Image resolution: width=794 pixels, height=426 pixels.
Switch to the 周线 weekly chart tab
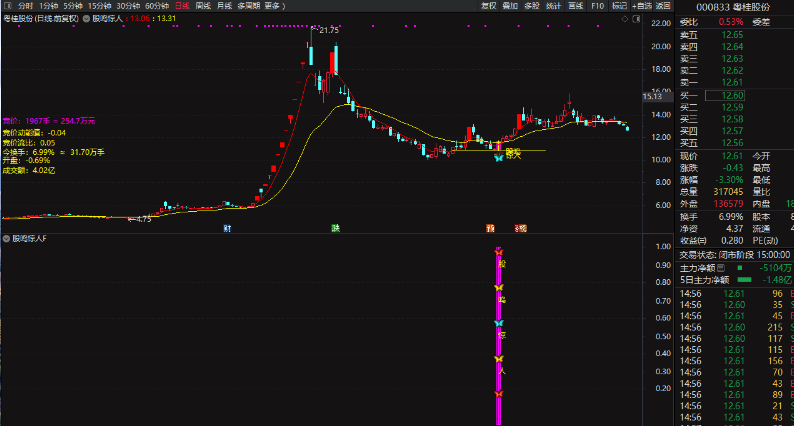203,6
